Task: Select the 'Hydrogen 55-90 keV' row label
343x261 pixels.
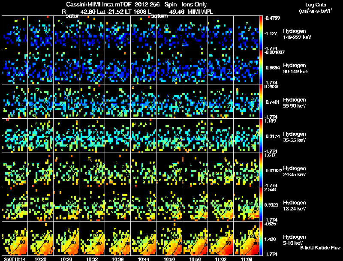Action: point(295,103)
